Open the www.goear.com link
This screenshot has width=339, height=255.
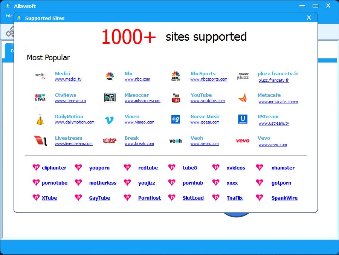[x=205, y=122]
